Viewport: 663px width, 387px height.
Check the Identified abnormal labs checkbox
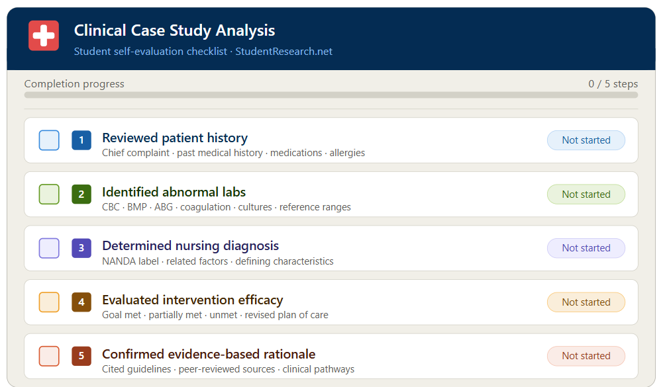pyautogui.click(x=49, y=194)
